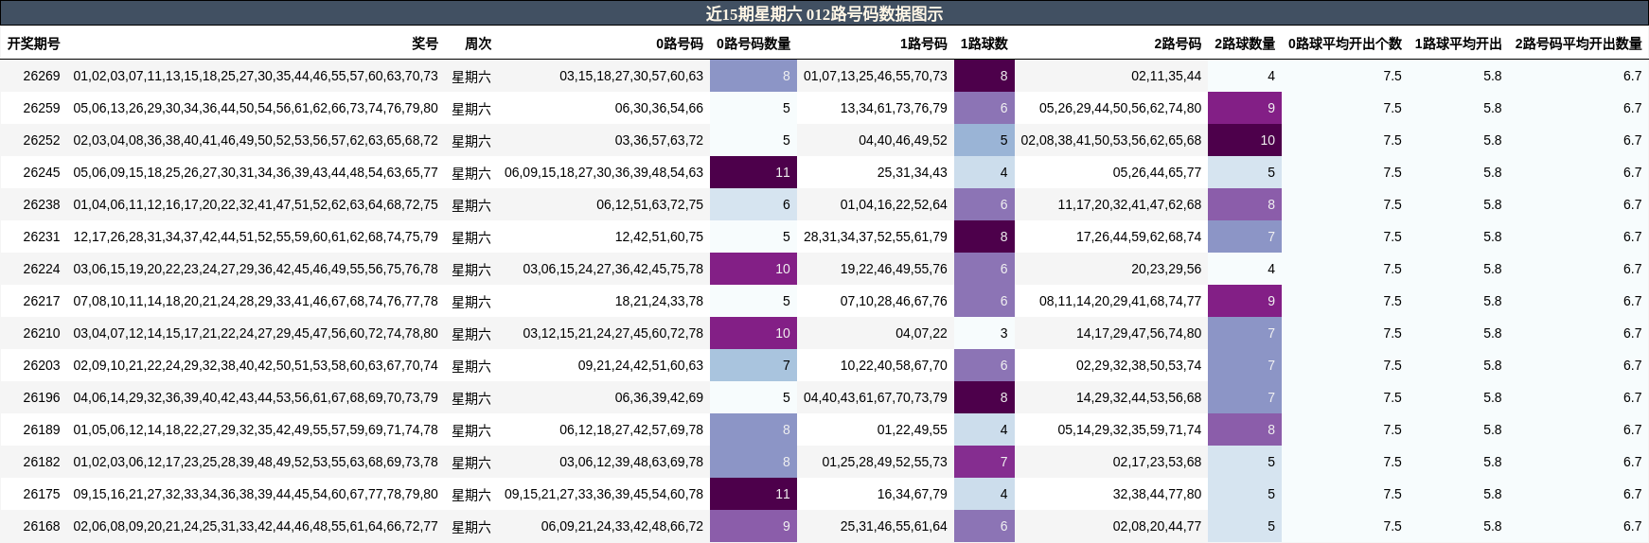The width and height of the screenshot is (1649, 543).
Task: Click issue number 26217
Action: coord(42,301)
